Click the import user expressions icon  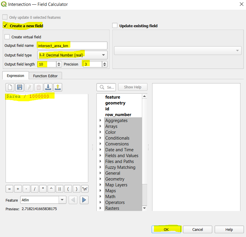(x=48, y=87)
